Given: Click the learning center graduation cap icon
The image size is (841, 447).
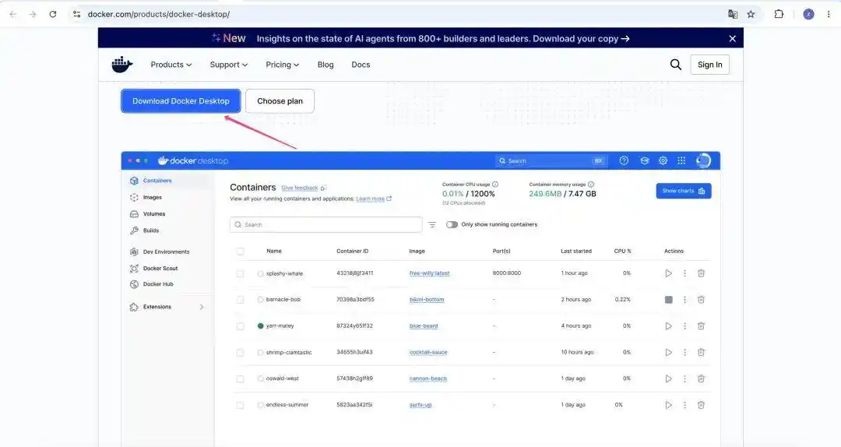Looking at the screenshot, I should point(644,160).
